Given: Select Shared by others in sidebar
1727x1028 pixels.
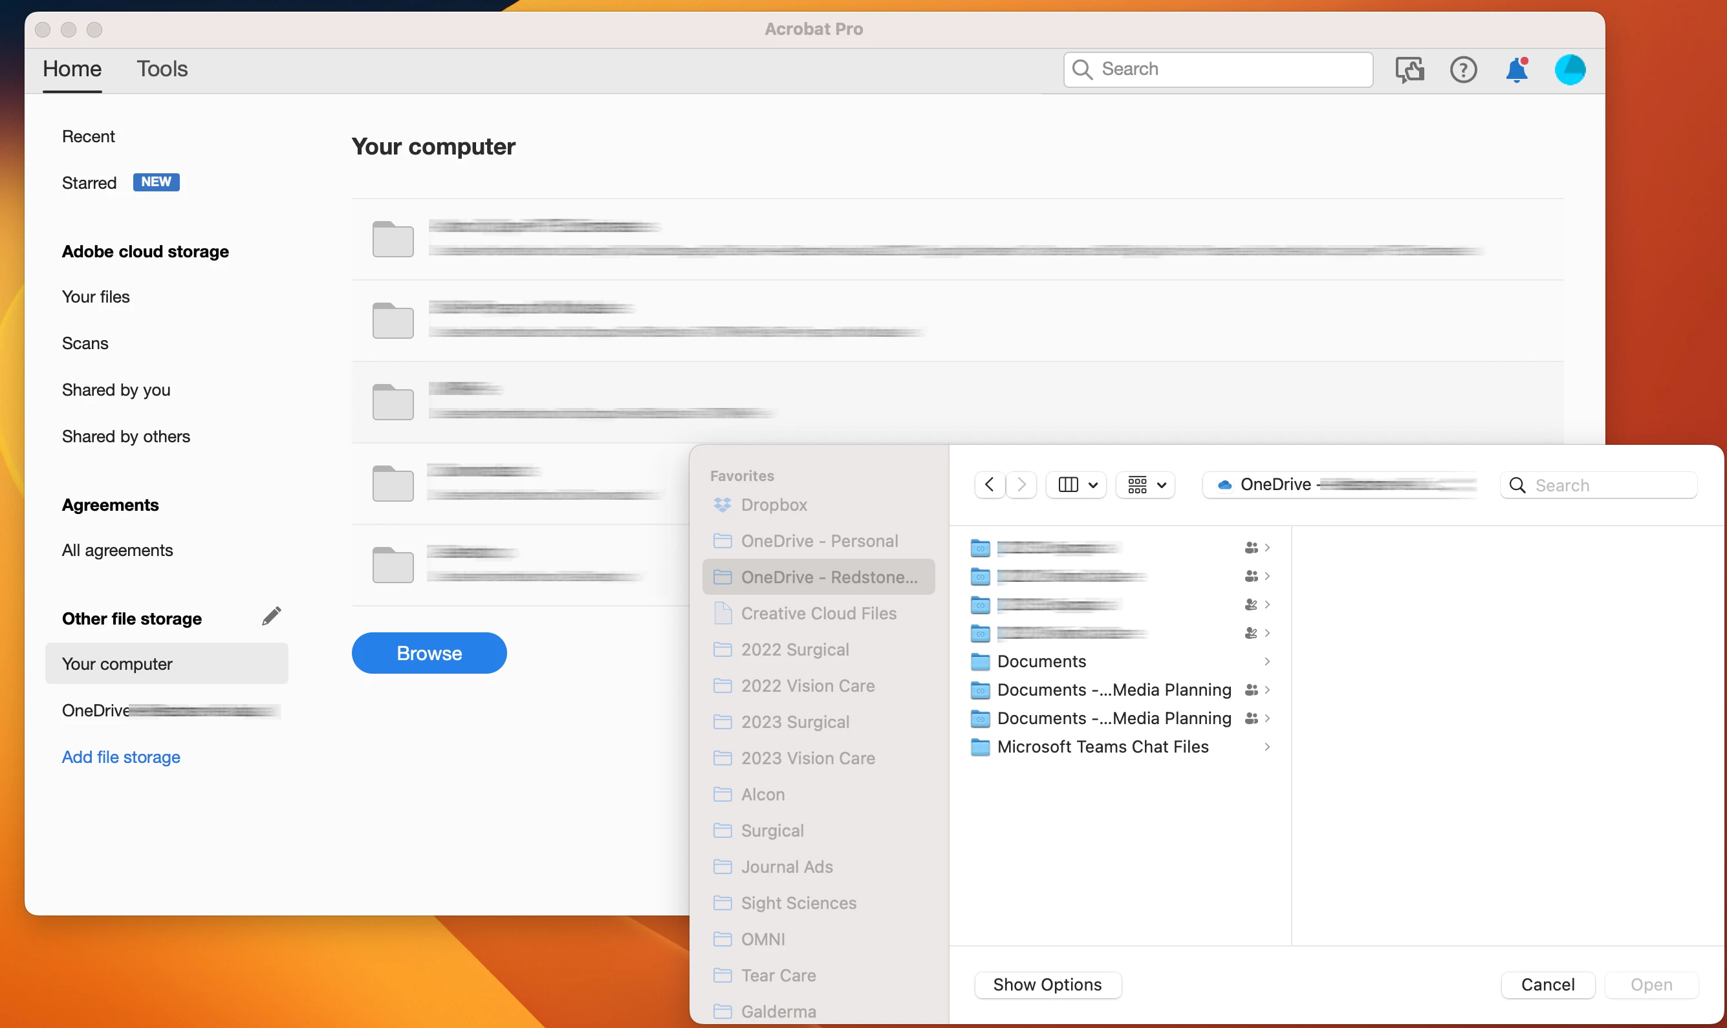Looking at the screenshot, I should (x=125, y=436).
